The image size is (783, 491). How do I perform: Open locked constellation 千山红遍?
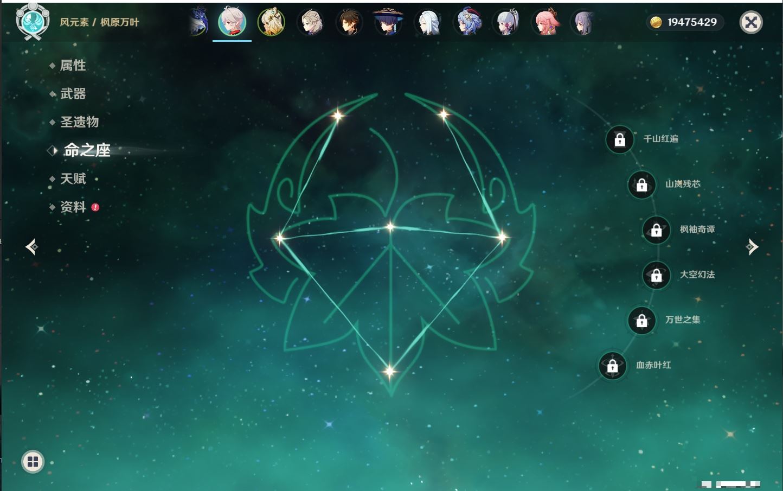point(620,139)
